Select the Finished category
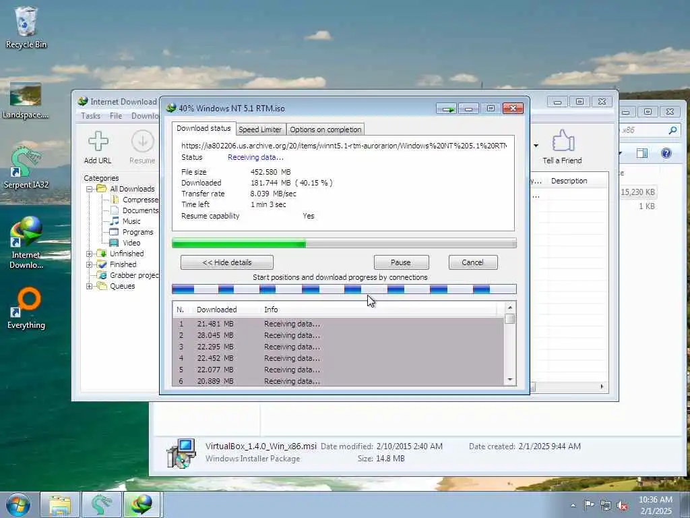The height and width of the screenshot is (518, 690). (117, 264)
